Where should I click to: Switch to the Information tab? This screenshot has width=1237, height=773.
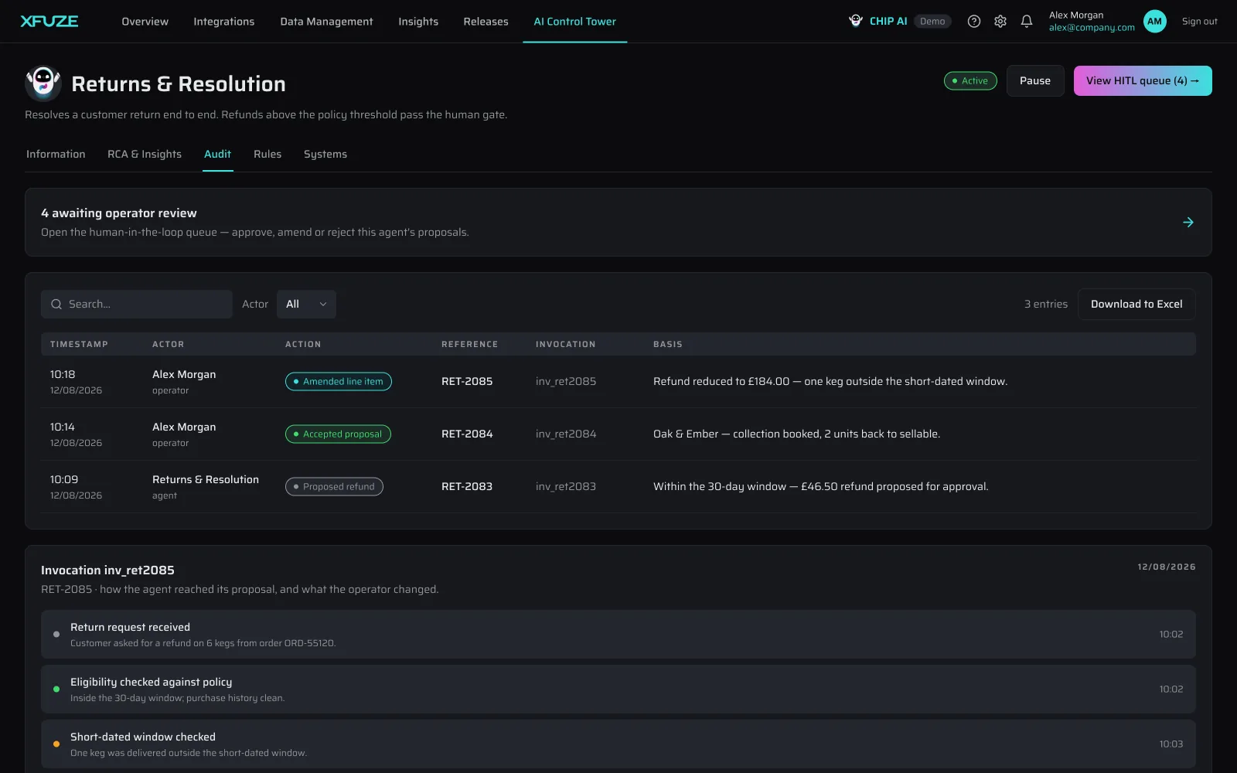point(56,155)
